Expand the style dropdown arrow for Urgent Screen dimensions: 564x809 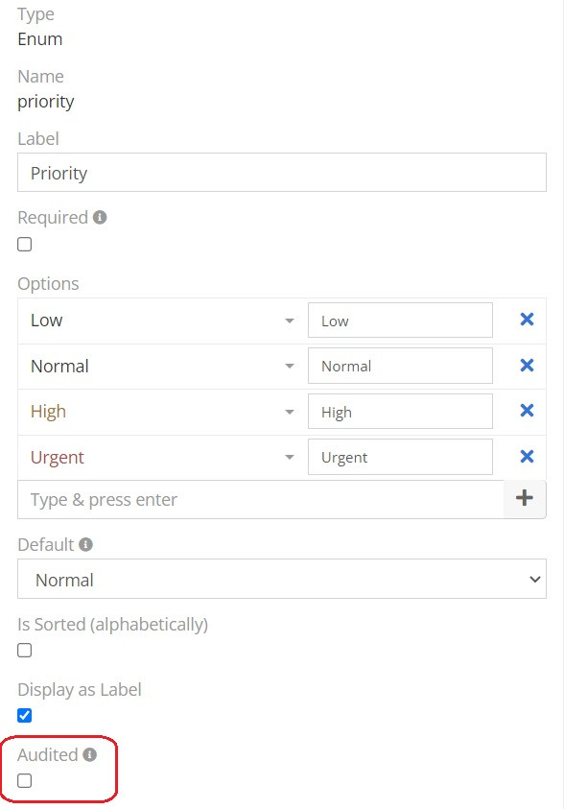[290, 457]
